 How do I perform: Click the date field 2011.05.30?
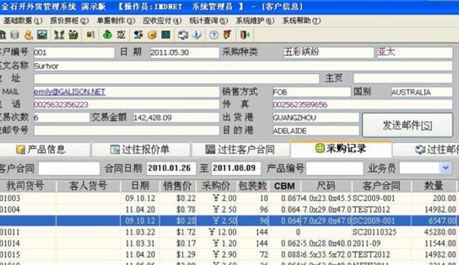(x=185, y=52)
